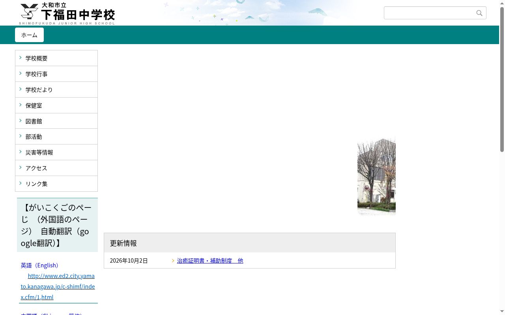Open the 学校概要 menu item
505x315 pixels.
(56, 58)
